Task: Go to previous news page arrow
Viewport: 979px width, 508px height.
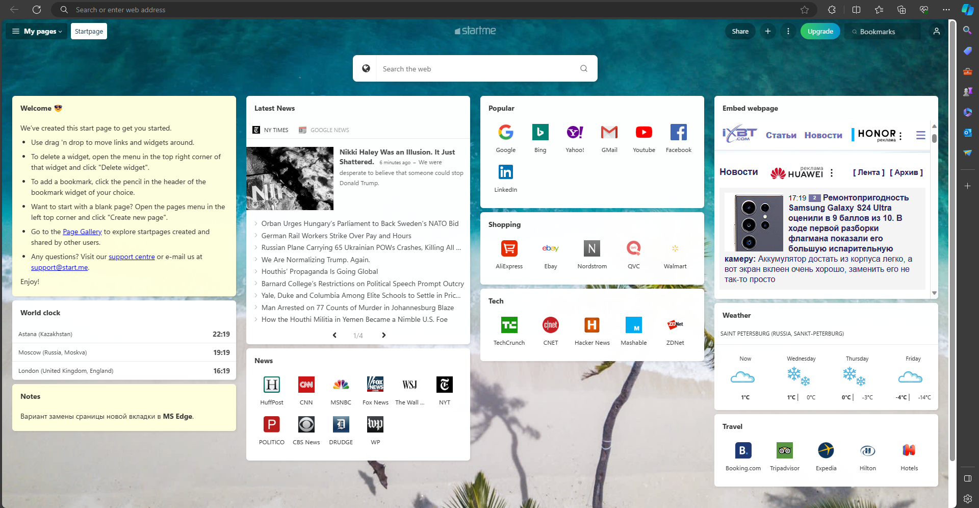Action: coord(334,335)
